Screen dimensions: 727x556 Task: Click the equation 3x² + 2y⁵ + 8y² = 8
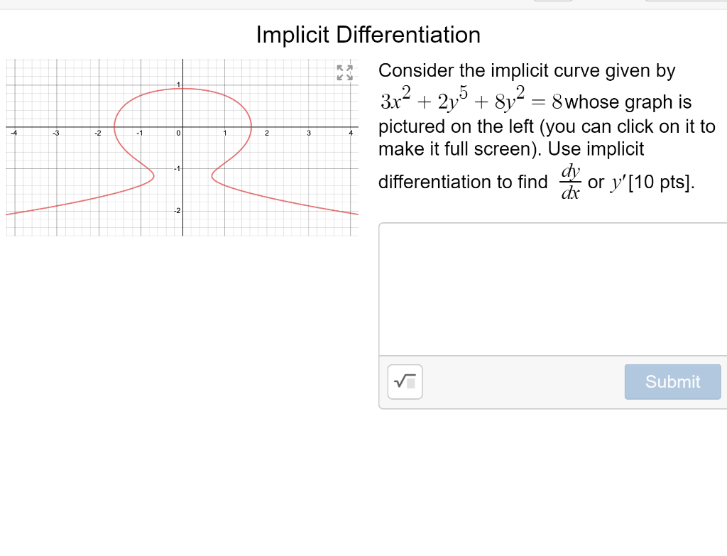(471, 99)
